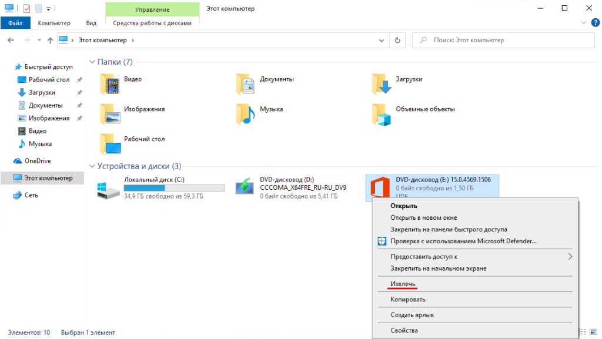Viewport: 602px width, 339px height.
Task: Switch to the Вид ribbon tab
Action: (x=91, y=23)
